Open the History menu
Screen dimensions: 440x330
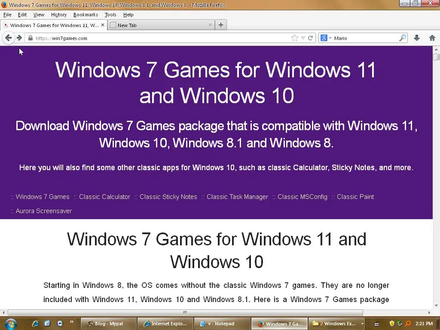[x=58, y=15]
